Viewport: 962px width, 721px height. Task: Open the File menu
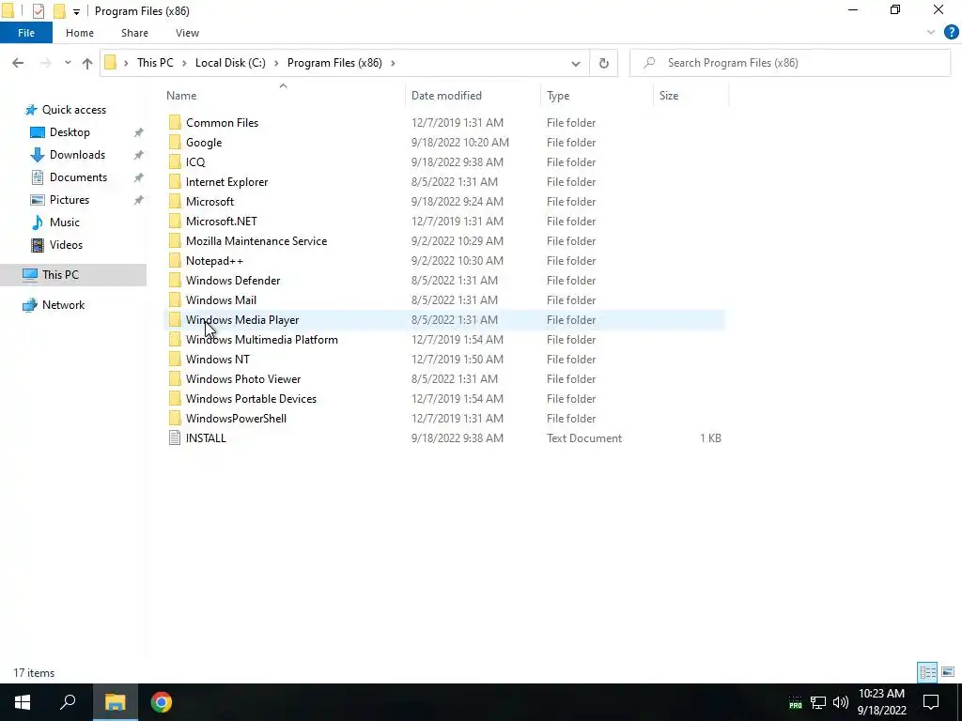click(26, 33)
